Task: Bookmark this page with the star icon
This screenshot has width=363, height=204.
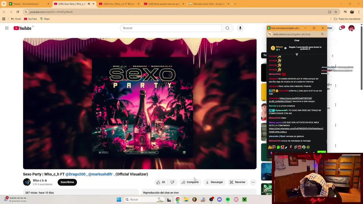Action: click(336, 12)
